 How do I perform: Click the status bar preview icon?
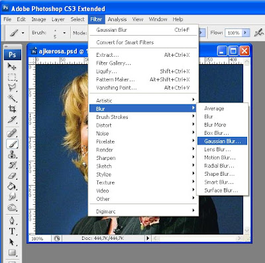(57, 239)
